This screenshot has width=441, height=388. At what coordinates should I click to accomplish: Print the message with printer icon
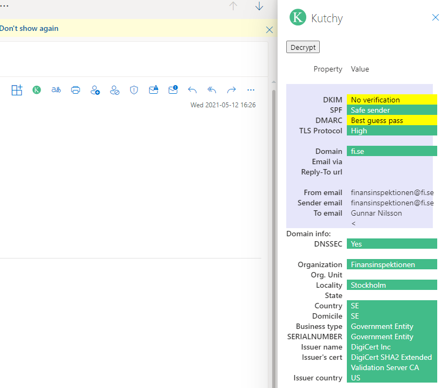75,90
